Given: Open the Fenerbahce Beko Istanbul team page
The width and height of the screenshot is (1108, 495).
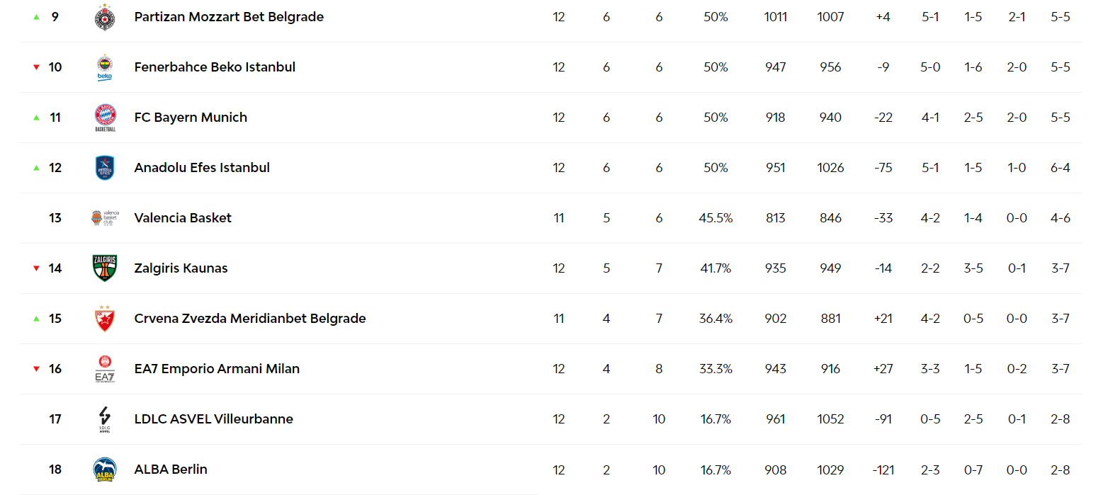Looking at the screenshot, I should tap(215, 67).
